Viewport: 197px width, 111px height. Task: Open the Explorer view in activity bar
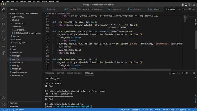3,10
